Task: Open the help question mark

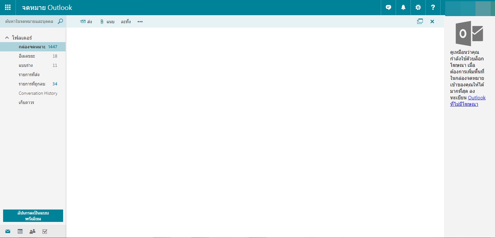Action: 433,7
